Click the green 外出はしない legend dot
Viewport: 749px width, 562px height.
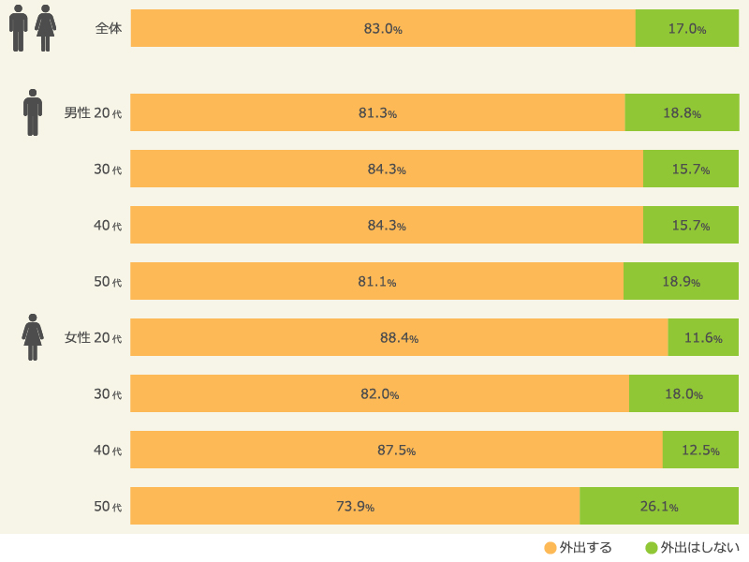click(652, 548)
